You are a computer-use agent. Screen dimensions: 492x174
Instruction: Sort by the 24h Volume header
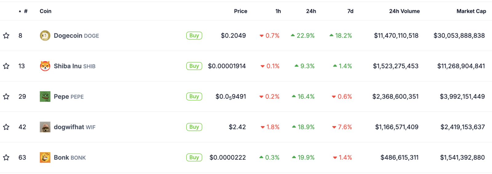coord(404,11)
